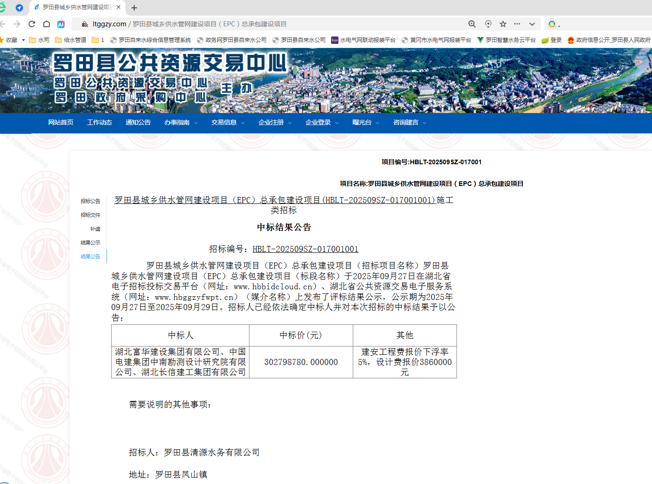
Task: Open the search engine selector dropdown
Action: click(x=554, y=24)
